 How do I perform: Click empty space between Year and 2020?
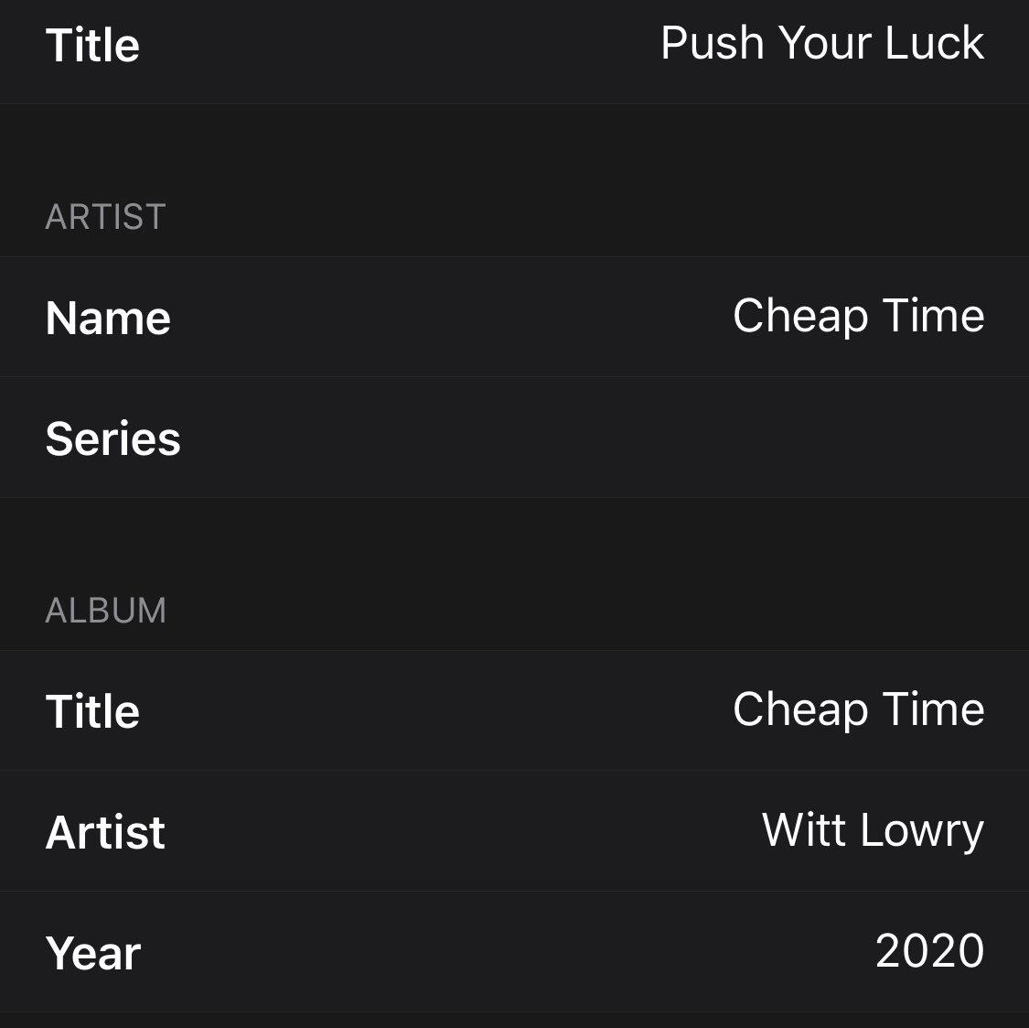tap(508, 952)
